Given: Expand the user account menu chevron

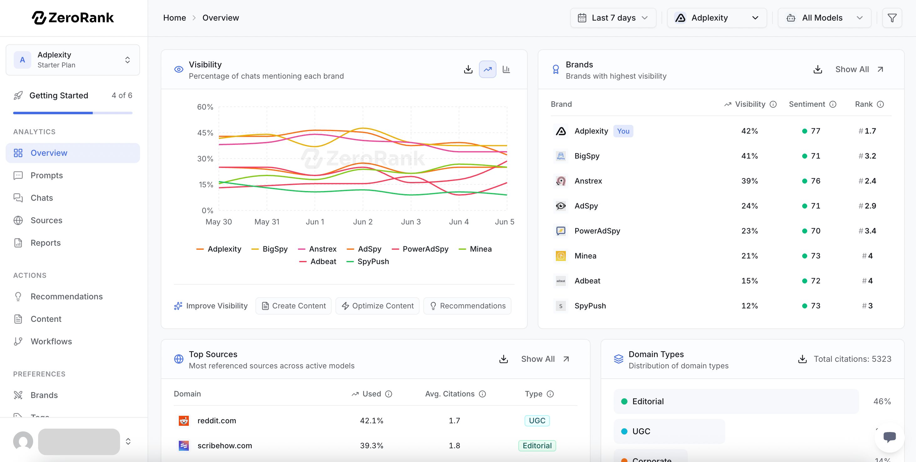Looking at the screenshot, I should pyautogui.click(x=128, y=441).
